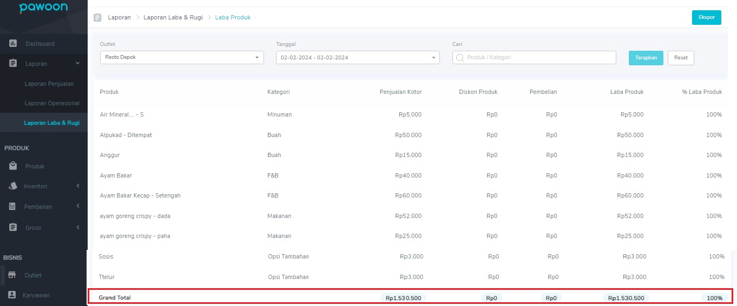Screen dimensions: 737x306
Task: Open Laporan Penjualan menu item
Action: [x=49, y=84]
